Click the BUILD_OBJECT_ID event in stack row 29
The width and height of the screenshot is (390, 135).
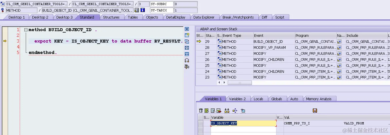click(268, 42)
